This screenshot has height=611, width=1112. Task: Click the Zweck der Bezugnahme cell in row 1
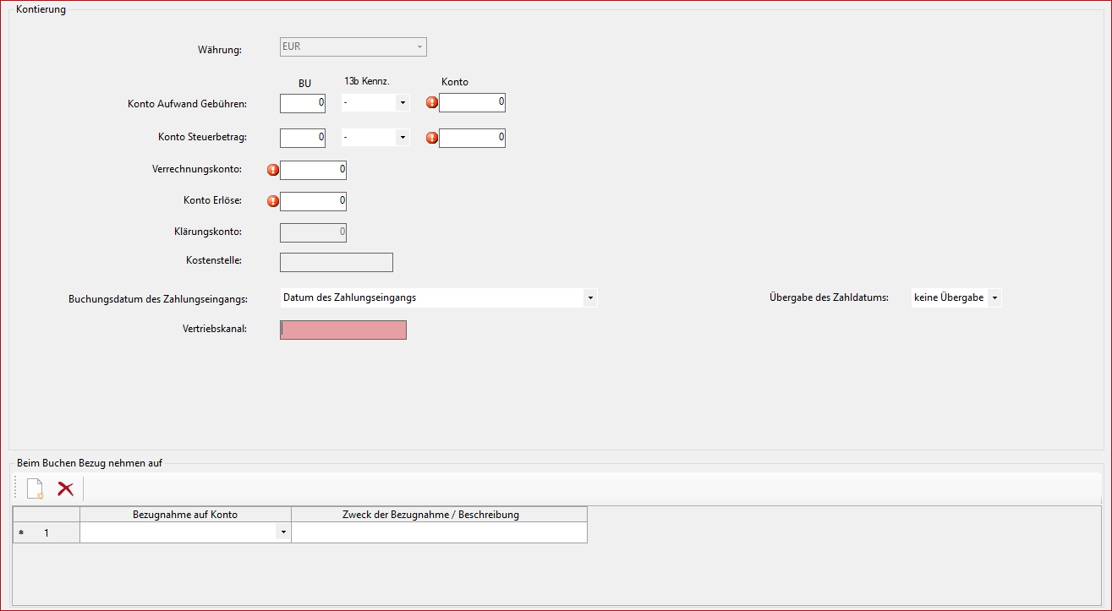tap(439, 532)
